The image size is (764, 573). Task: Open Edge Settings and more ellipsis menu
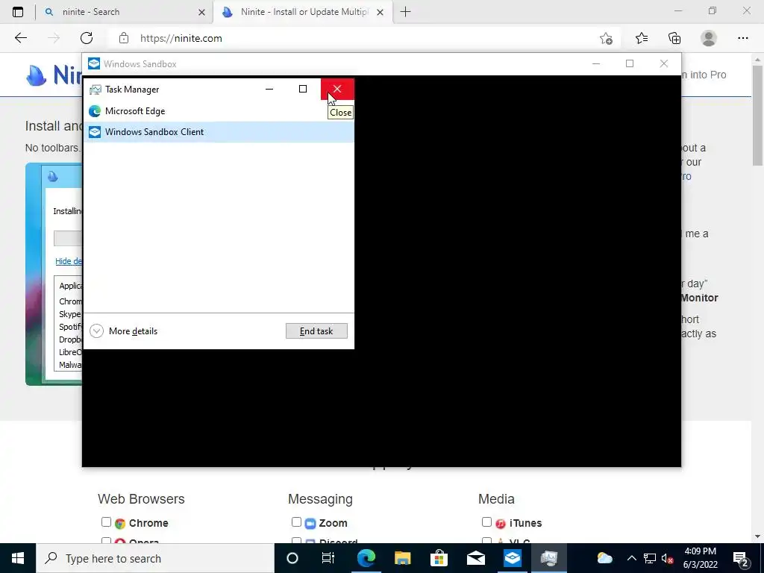click(742, 38)
